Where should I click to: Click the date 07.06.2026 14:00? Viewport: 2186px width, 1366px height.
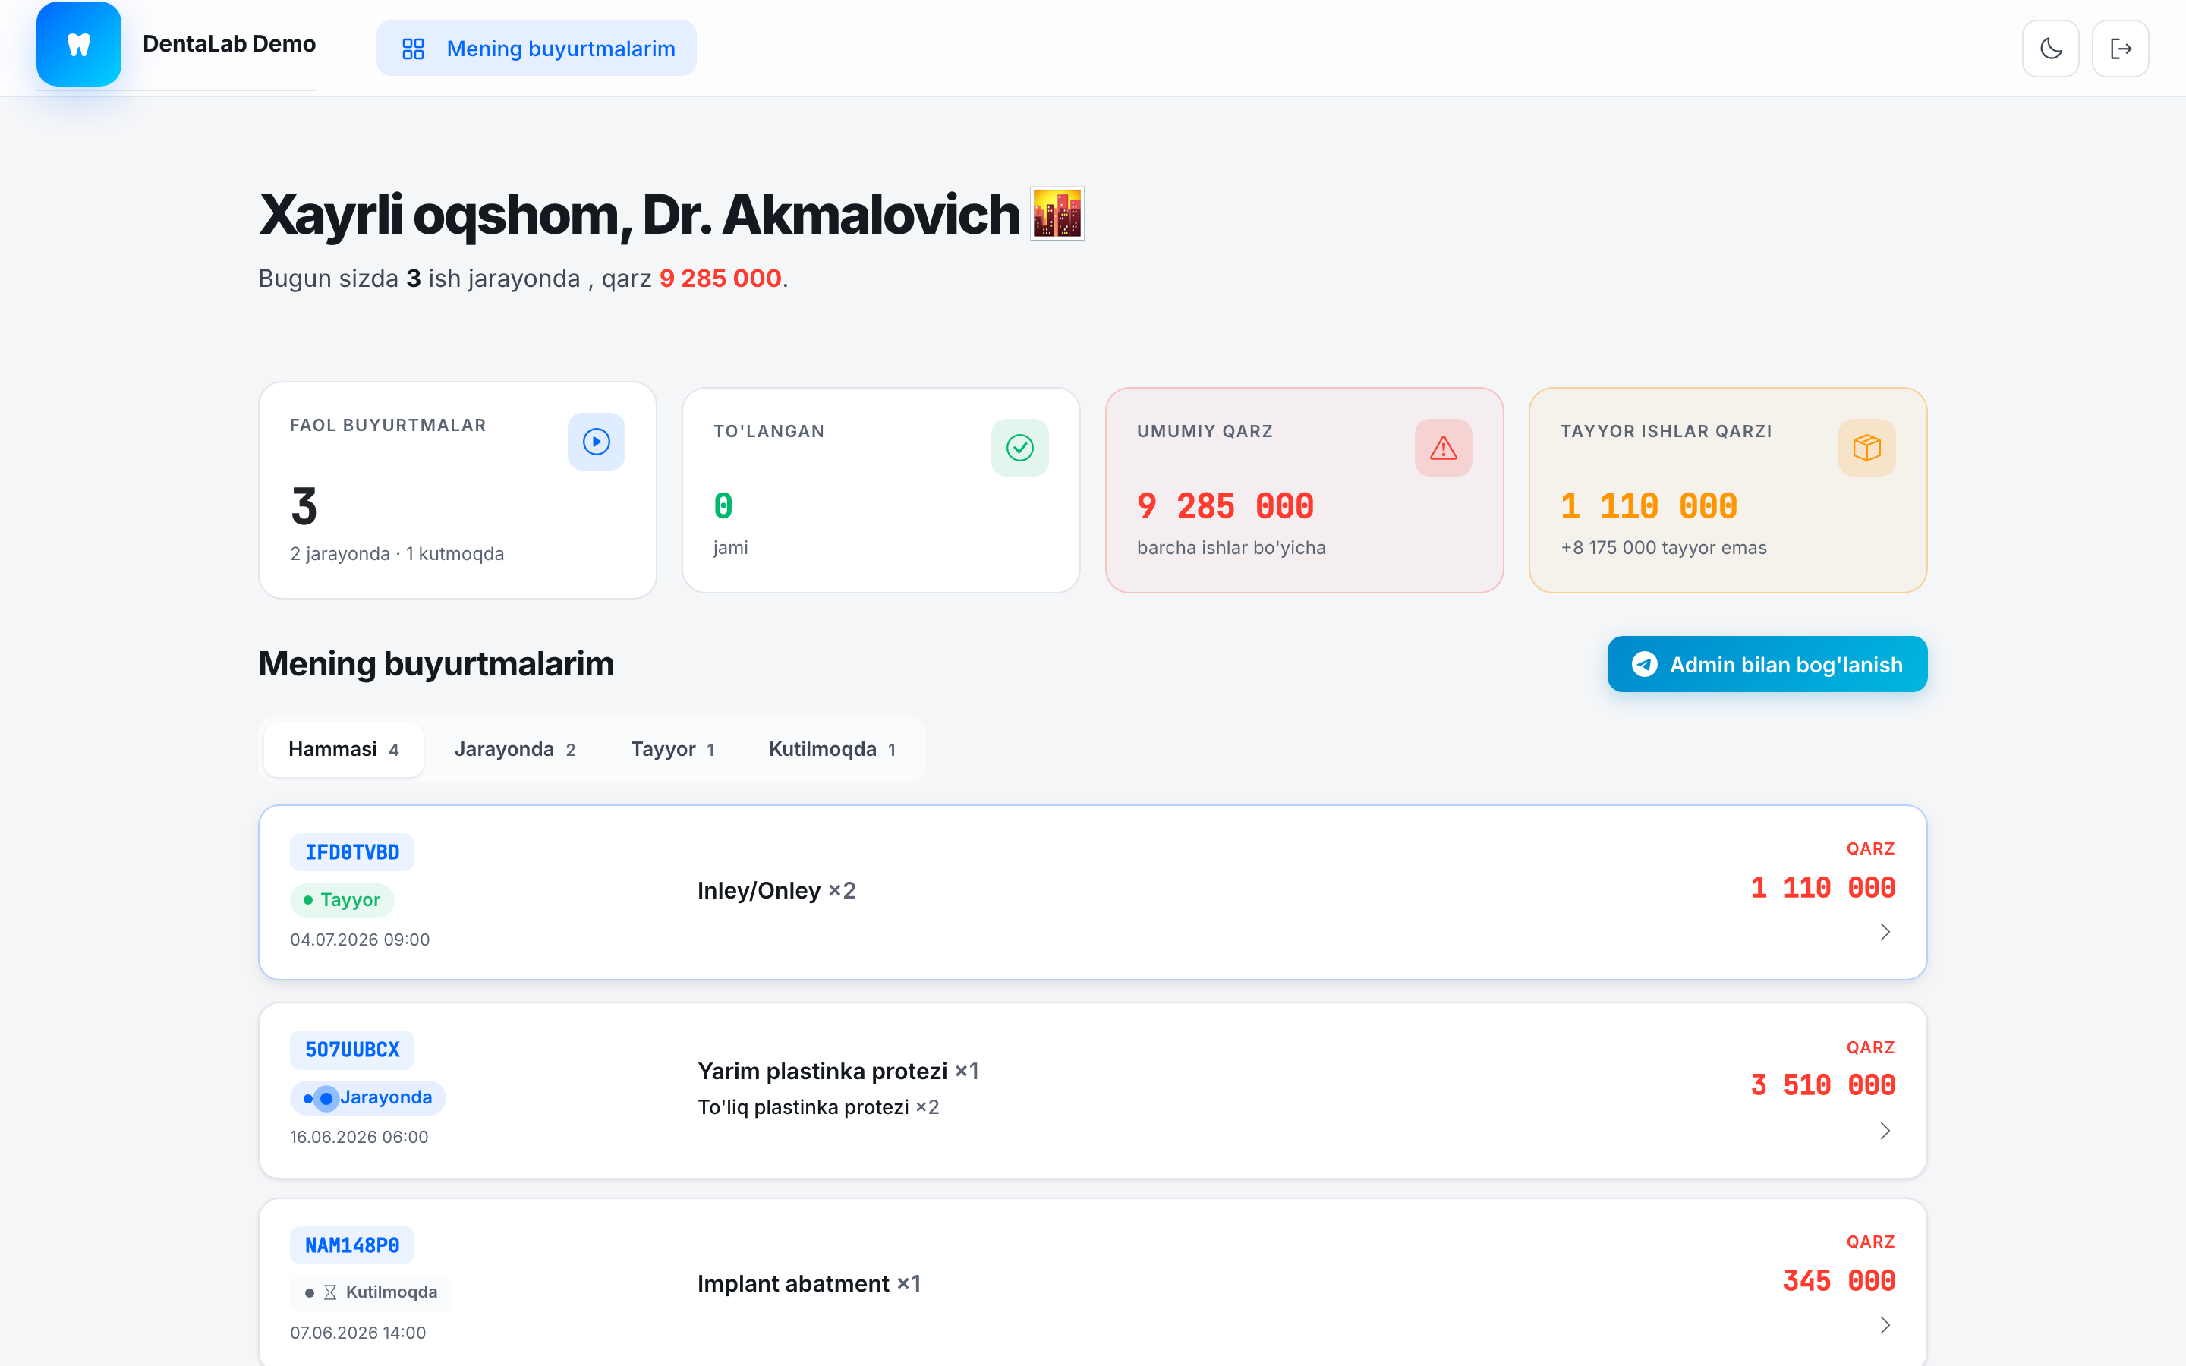358,1333
